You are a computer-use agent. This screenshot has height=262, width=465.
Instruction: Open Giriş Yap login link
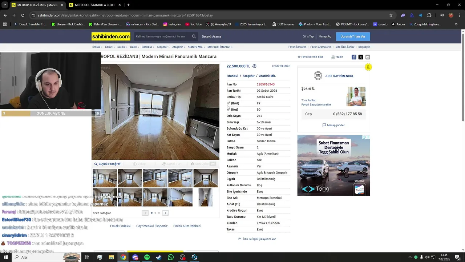tap(308, 36)
